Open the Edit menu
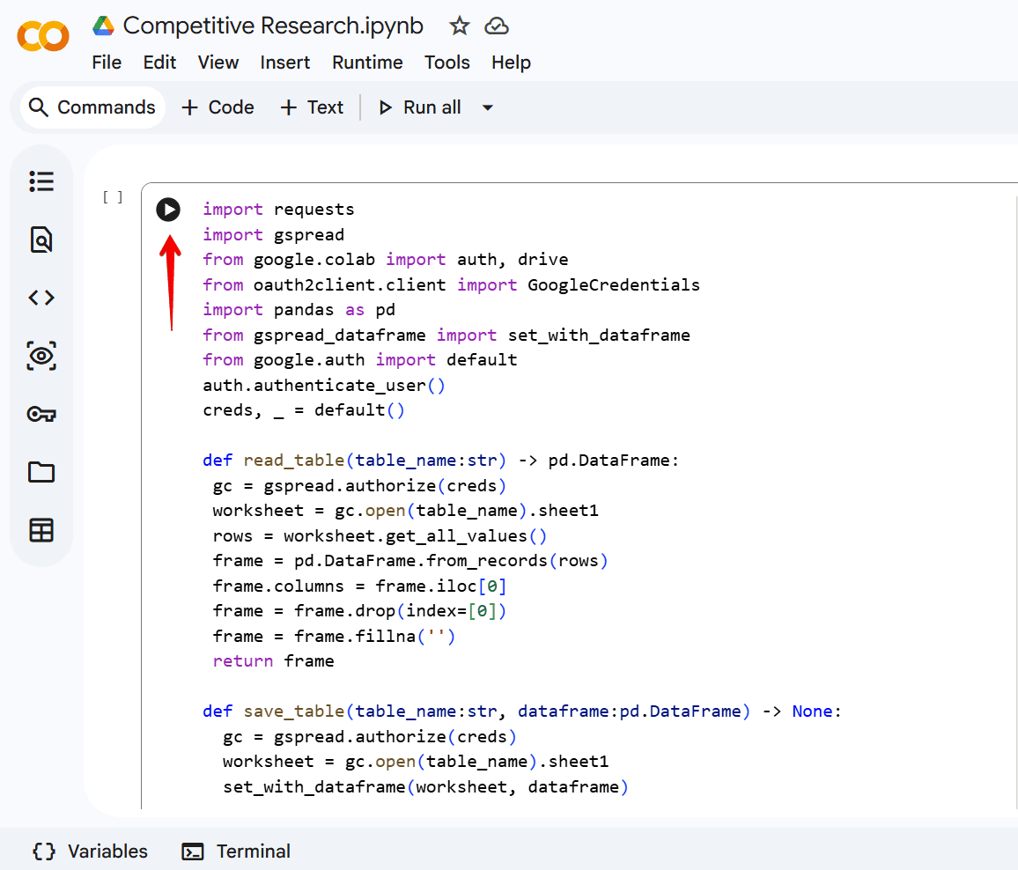Image resolution: width=1018 pixels, height=870 pixels. pyautogui.click(x=159, y=63)
